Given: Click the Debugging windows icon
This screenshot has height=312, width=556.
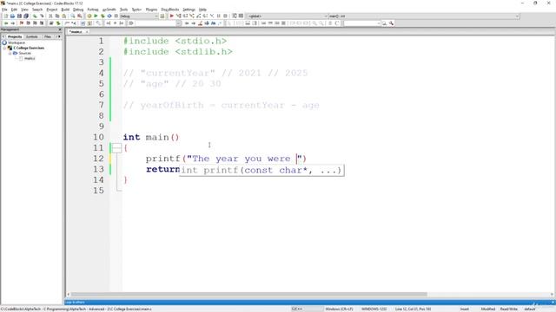Looking at the screenshot, I should tap(235, 16).
